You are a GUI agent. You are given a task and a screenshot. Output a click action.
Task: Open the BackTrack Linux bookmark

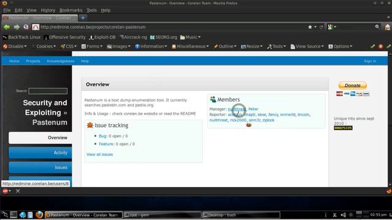pos(21,37)
